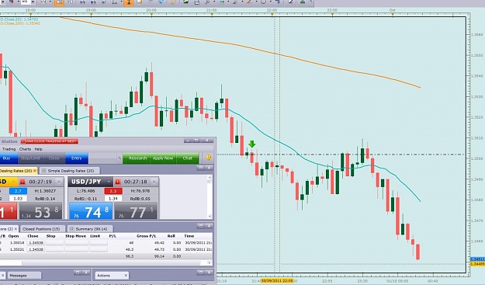Click the dealing rates vertical scrollbar
Image resolution: width=485 pixels, height=285 pixels.
[x=210, y=197]
